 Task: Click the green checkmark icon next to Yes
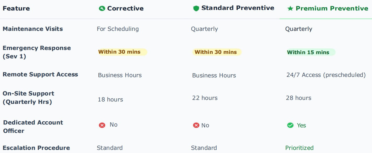coord(290,126)
